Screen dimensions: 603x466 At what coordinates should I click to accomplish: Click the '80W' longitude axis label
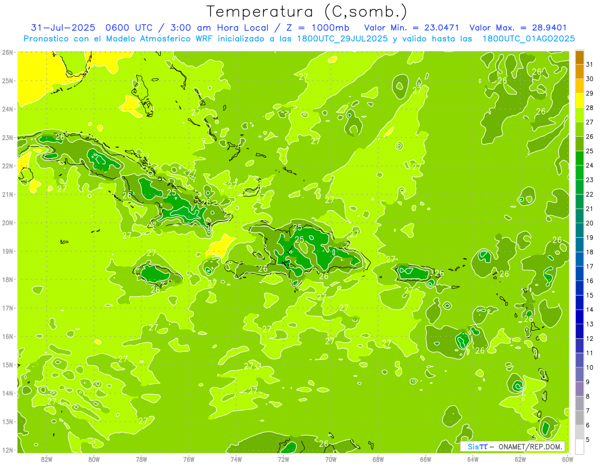94,459
